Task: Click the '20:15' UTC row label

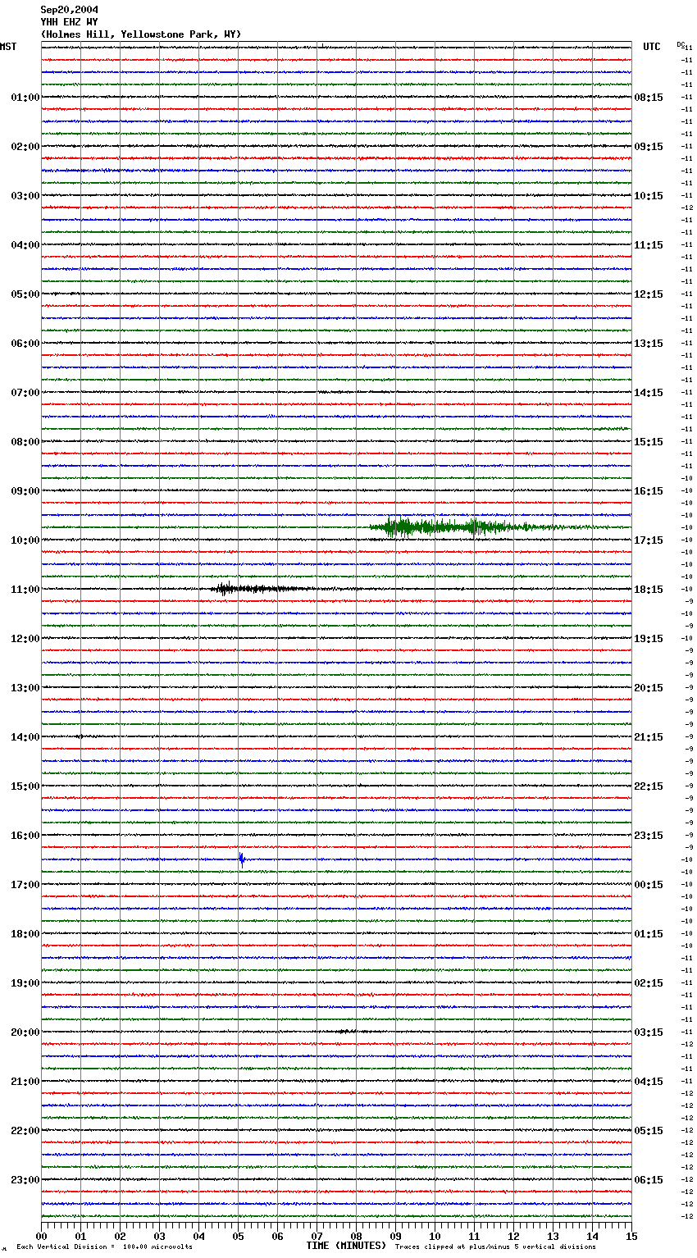Action: click(x=649, y=688)
